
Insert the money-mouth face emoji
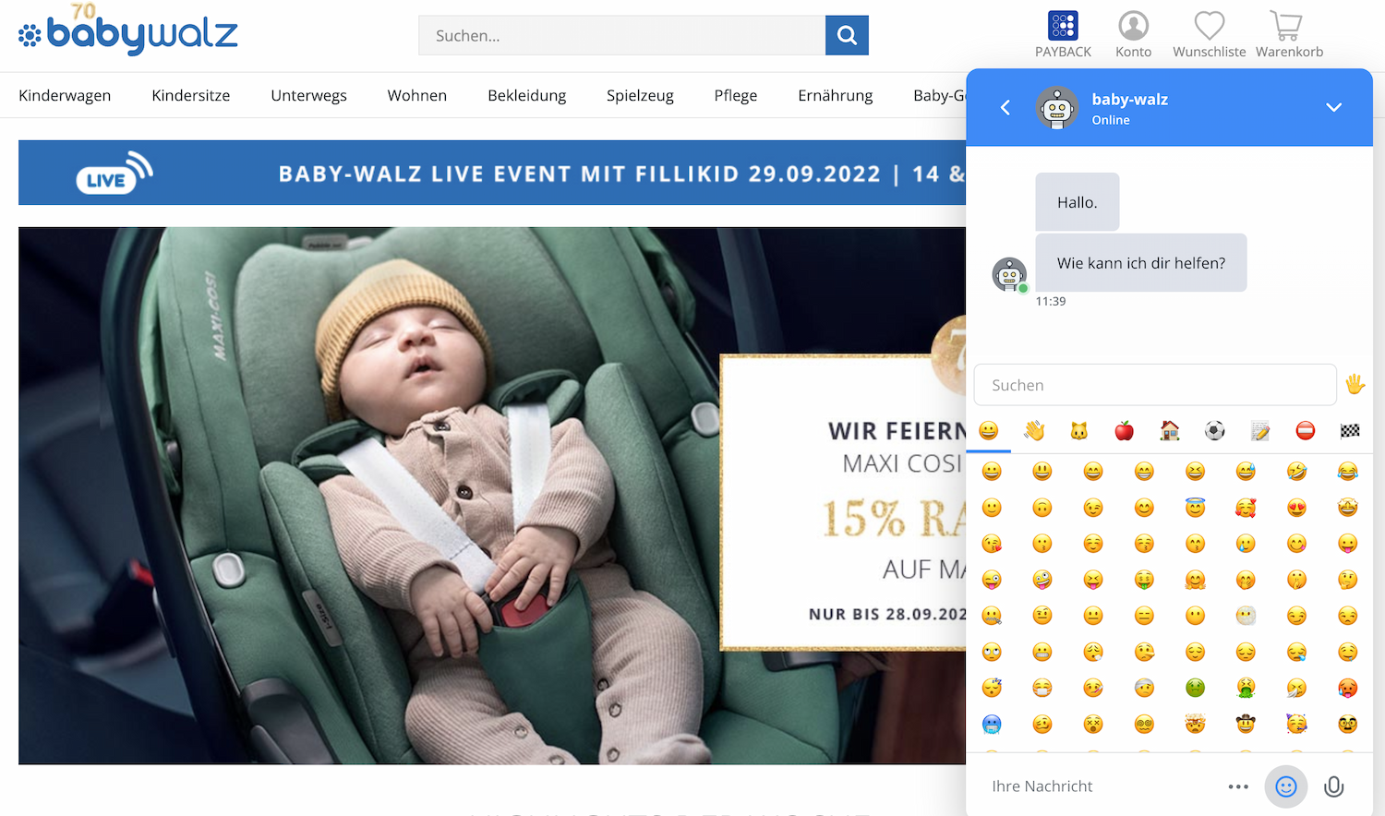[x=1144, y=580]
